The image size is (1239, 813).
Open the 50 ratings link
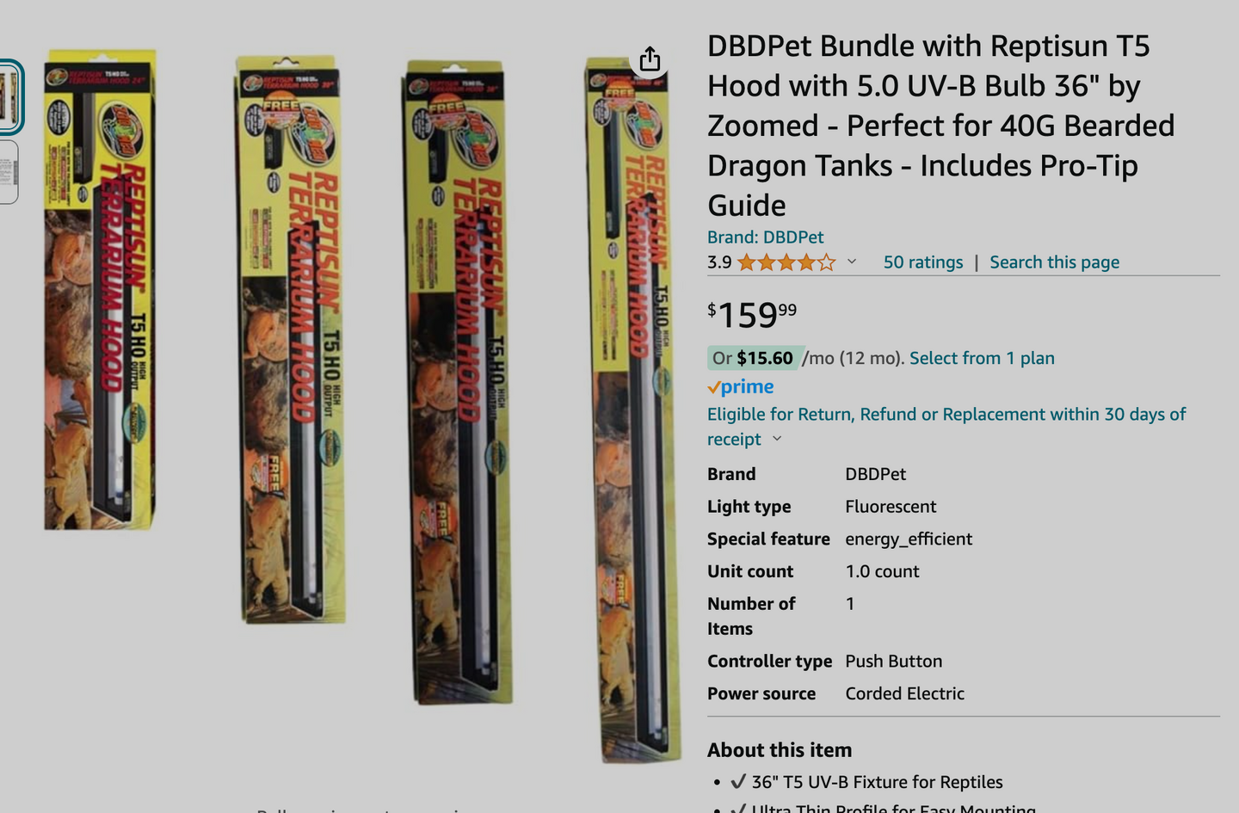pyautogui.click(x=923, y=262)
